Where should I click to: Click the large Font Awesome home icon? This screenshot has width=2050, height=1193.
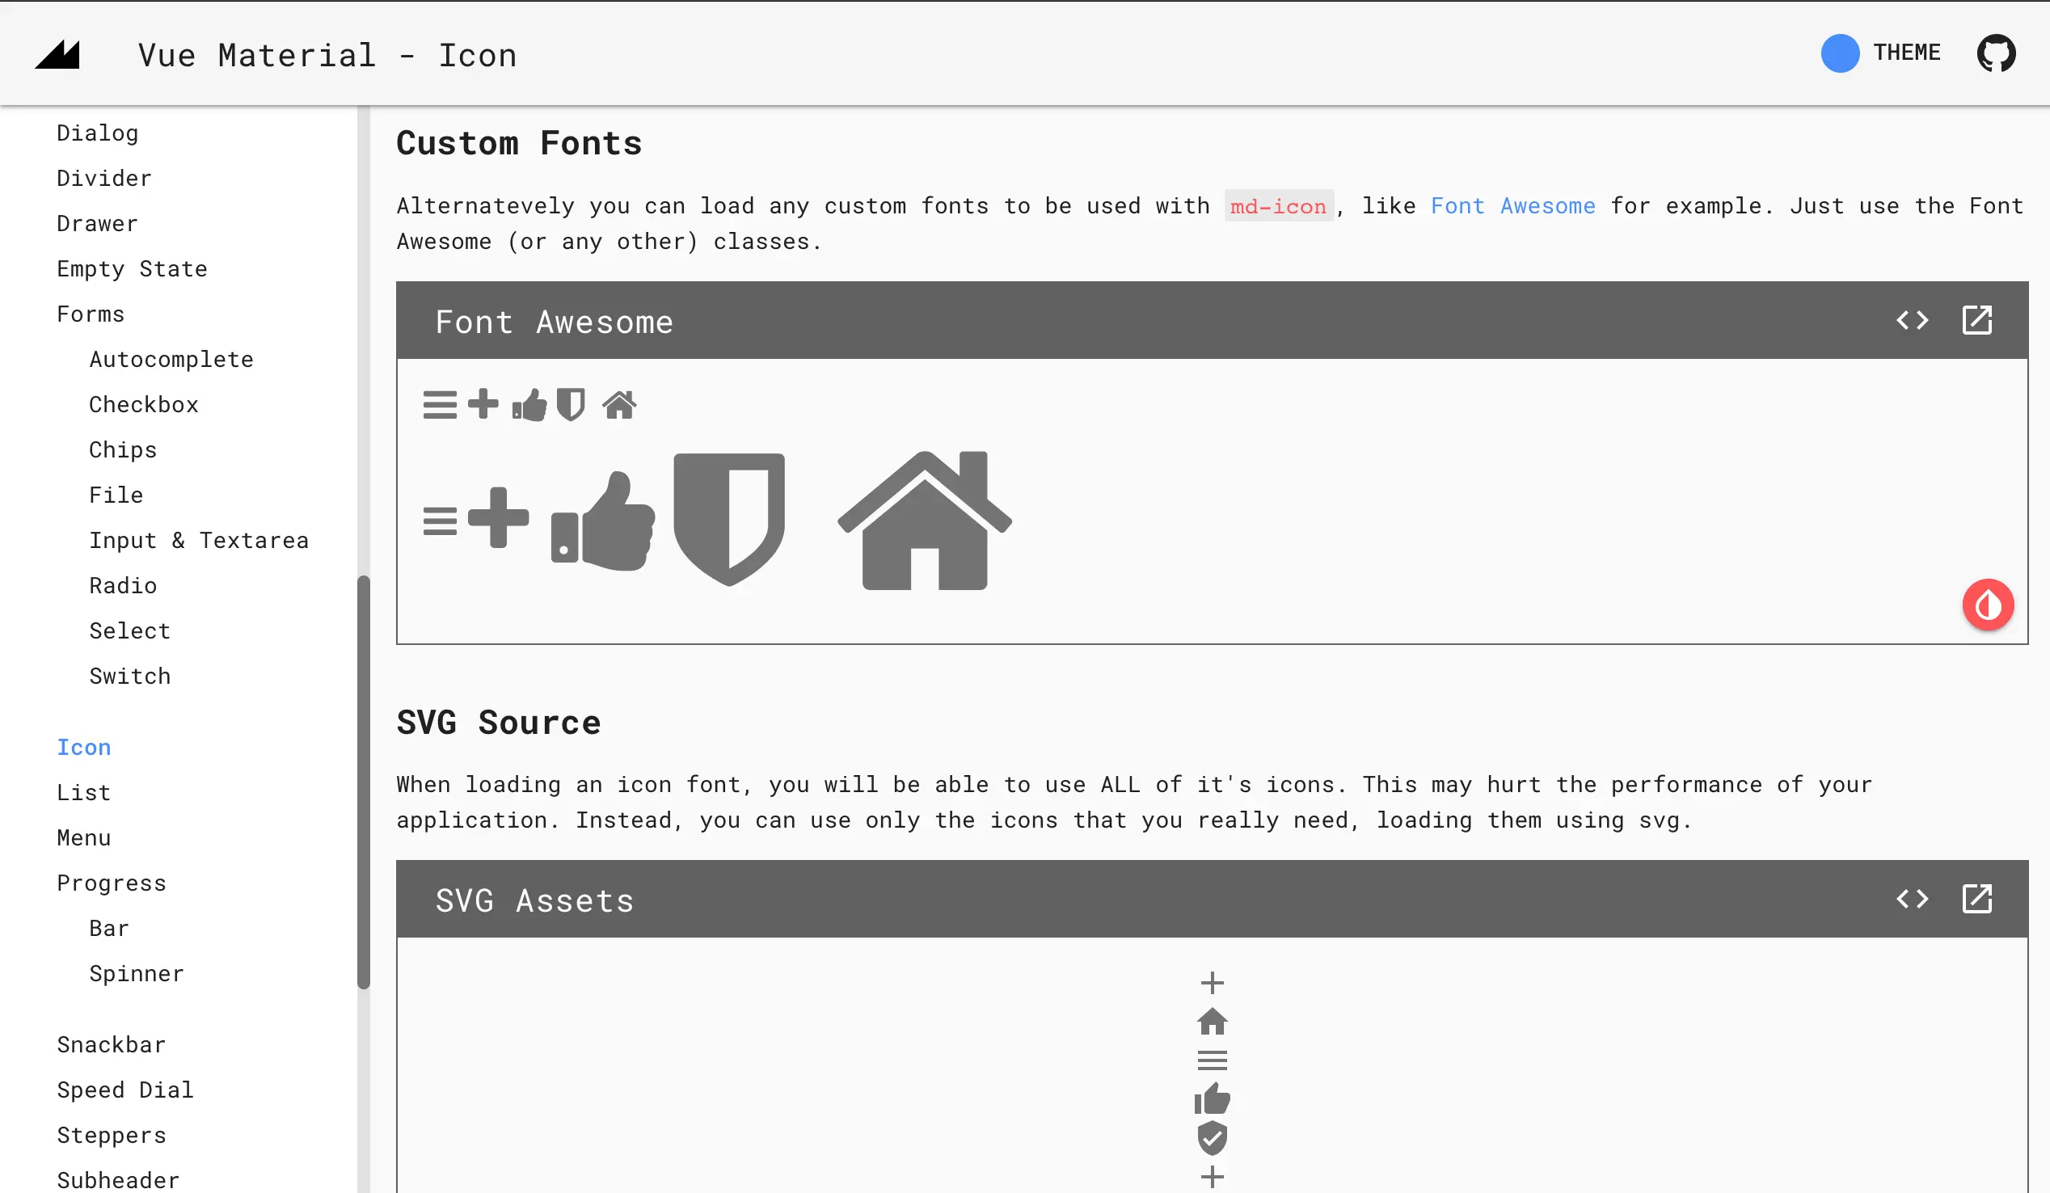pos(924,521)
